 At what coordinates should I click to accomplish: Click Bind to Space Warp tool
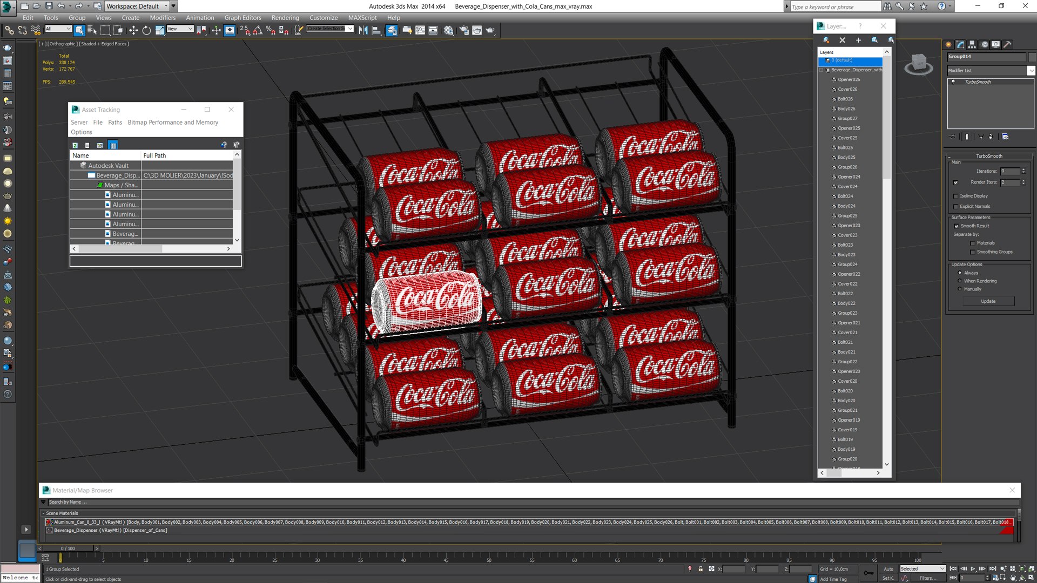point(36,30)
